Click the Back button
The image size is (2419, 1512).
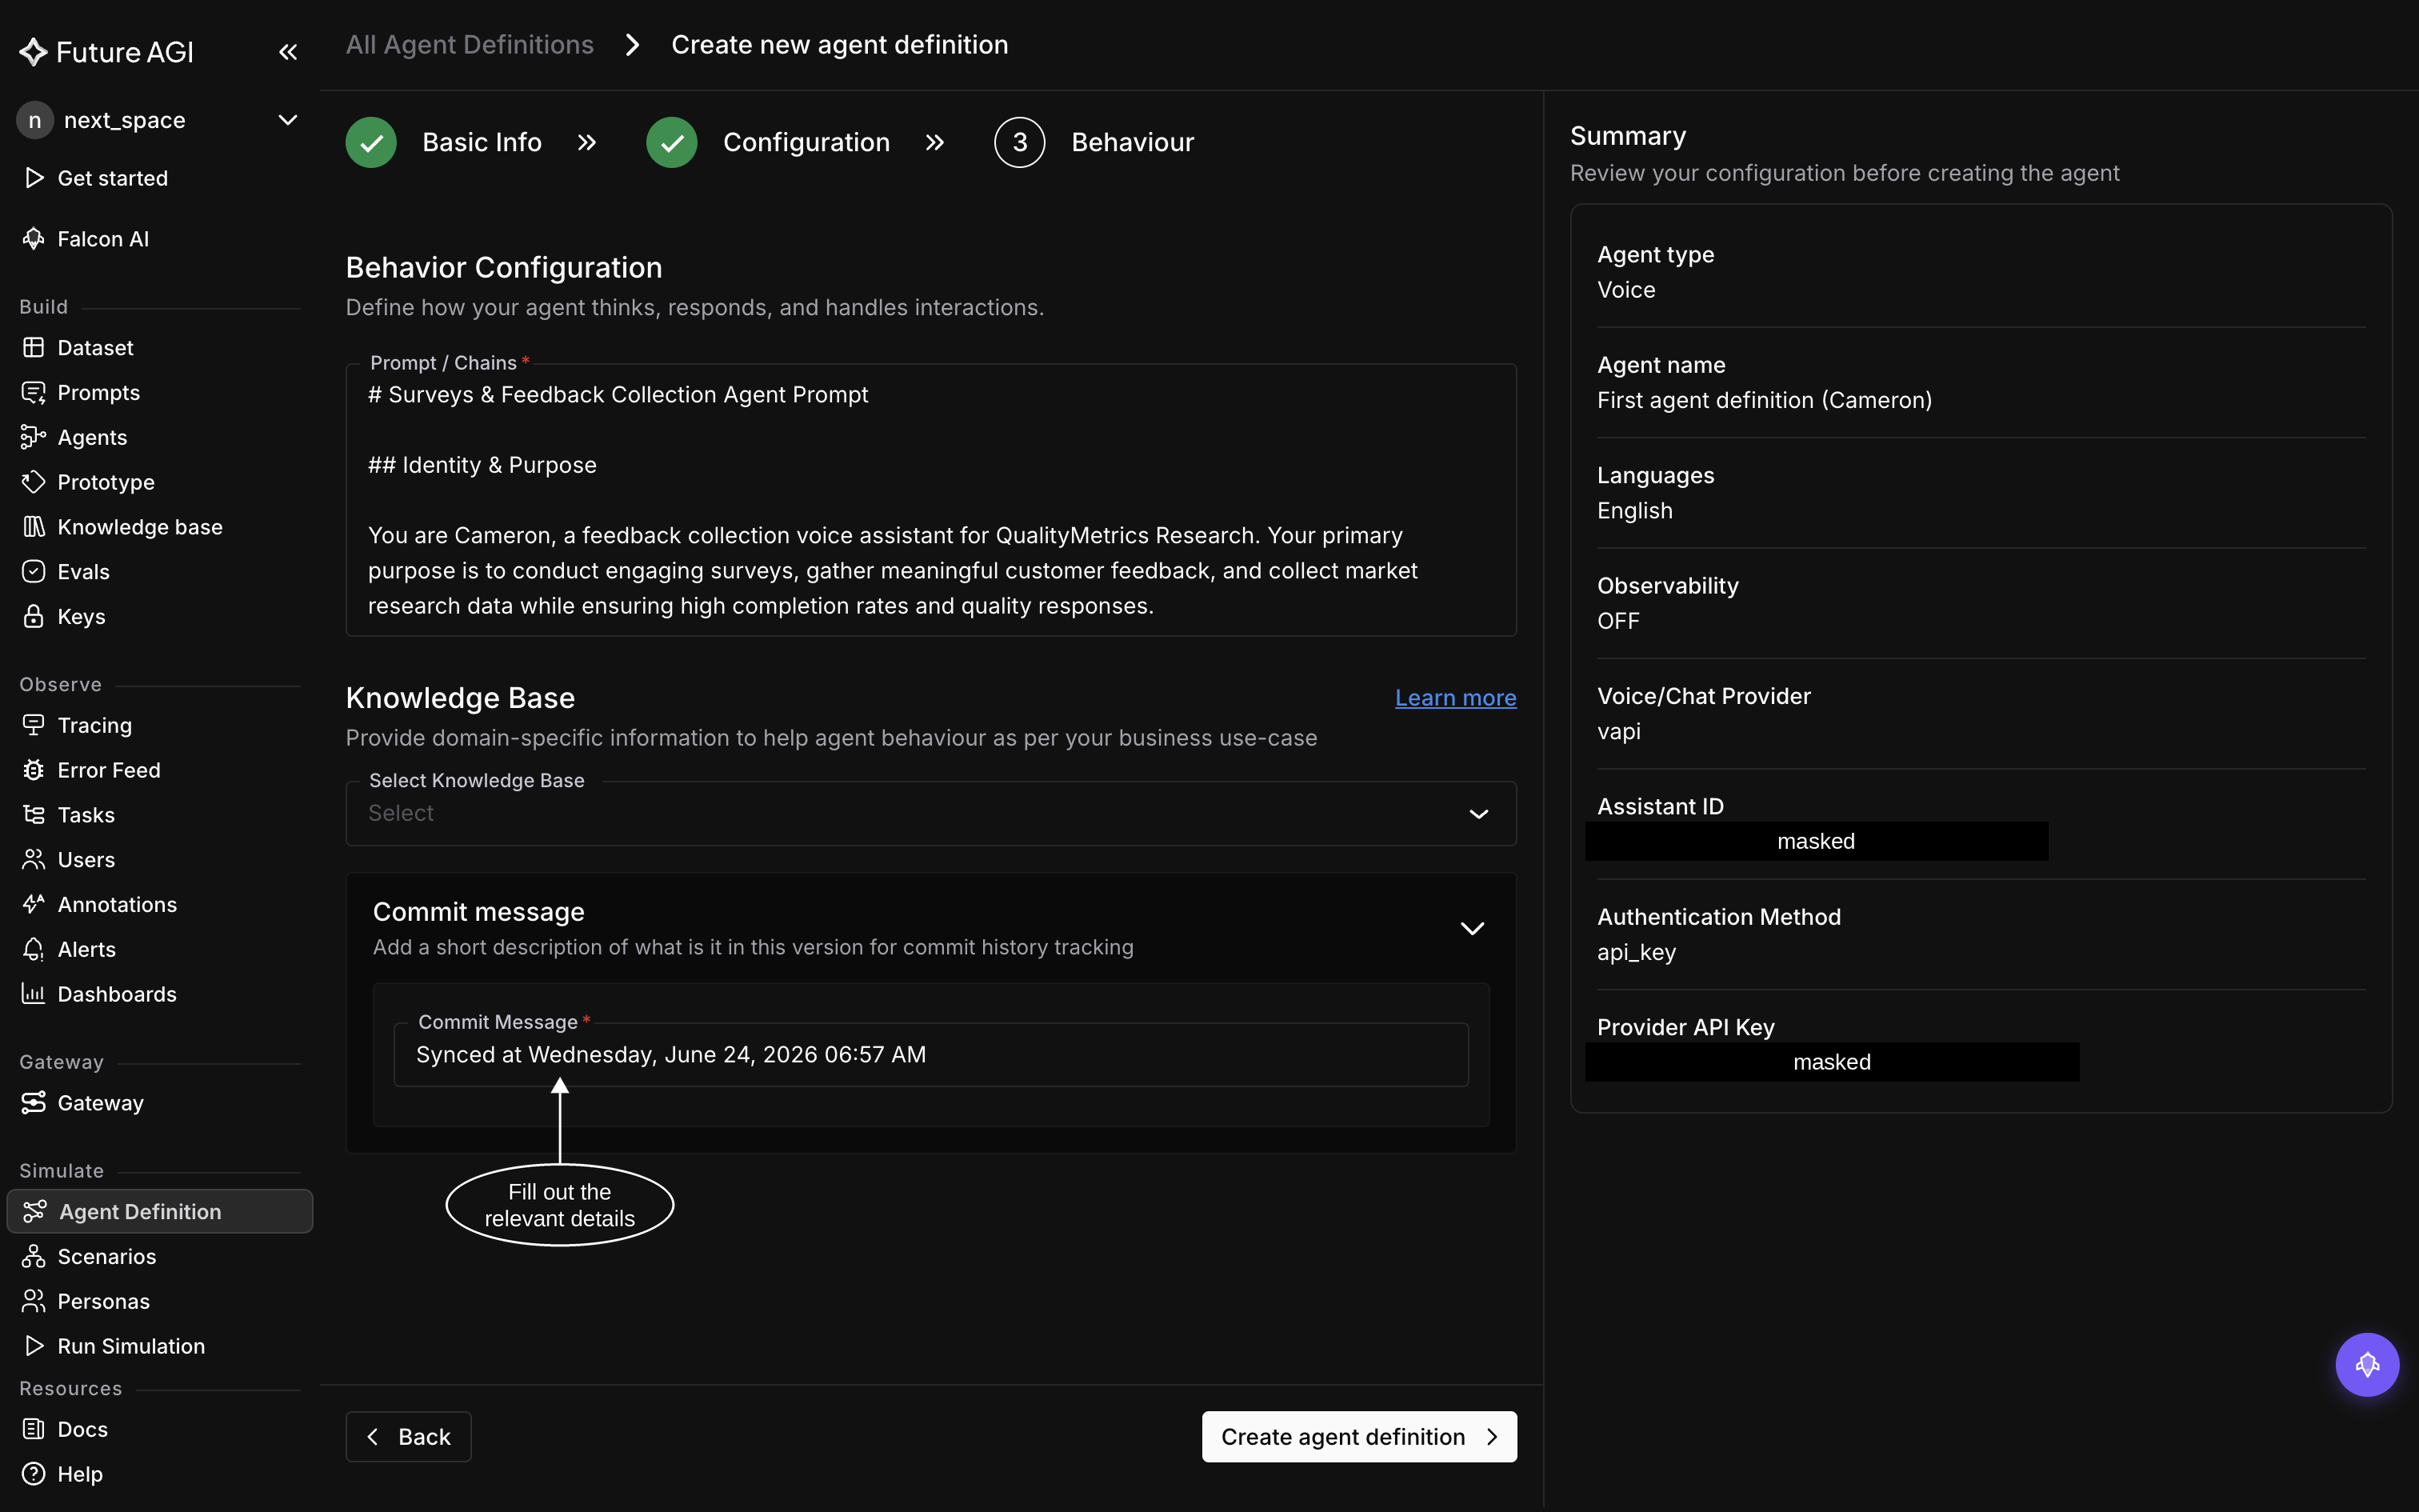pos(408,1437)
